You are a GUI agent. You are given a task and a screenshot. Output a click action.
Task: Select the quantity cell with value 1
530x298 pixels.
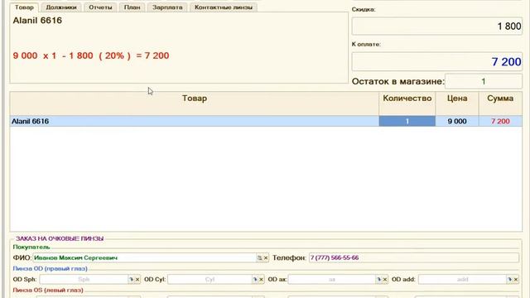[407, 122]
